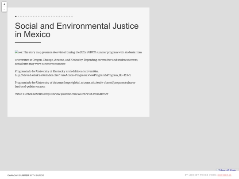Click the broken 'oax' image placeholder
Viewport: 239px width, 179px height.
click(x=19, y=52)
